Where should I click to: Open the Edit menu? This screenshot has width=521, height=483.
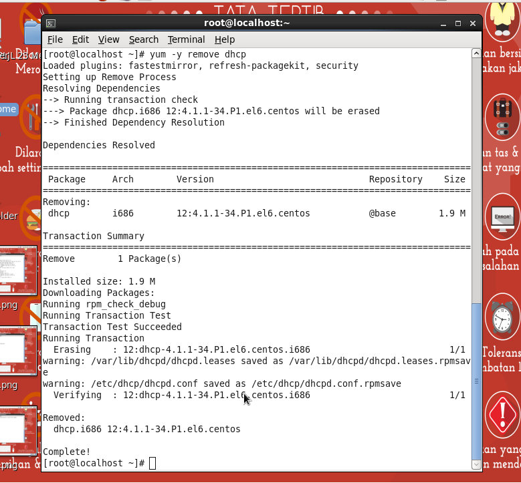click(80, 39)
